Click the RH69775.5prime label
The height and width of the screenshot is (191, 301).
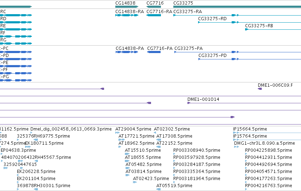(x=52, y=136)
